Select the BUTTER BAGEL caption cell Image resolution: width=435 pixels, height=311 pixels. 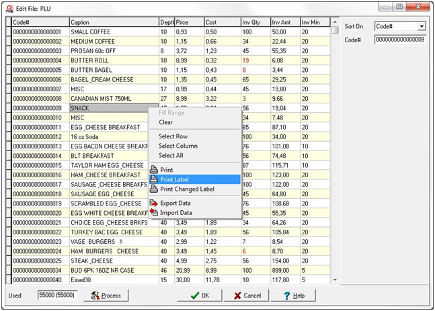(x=114, y=70)
